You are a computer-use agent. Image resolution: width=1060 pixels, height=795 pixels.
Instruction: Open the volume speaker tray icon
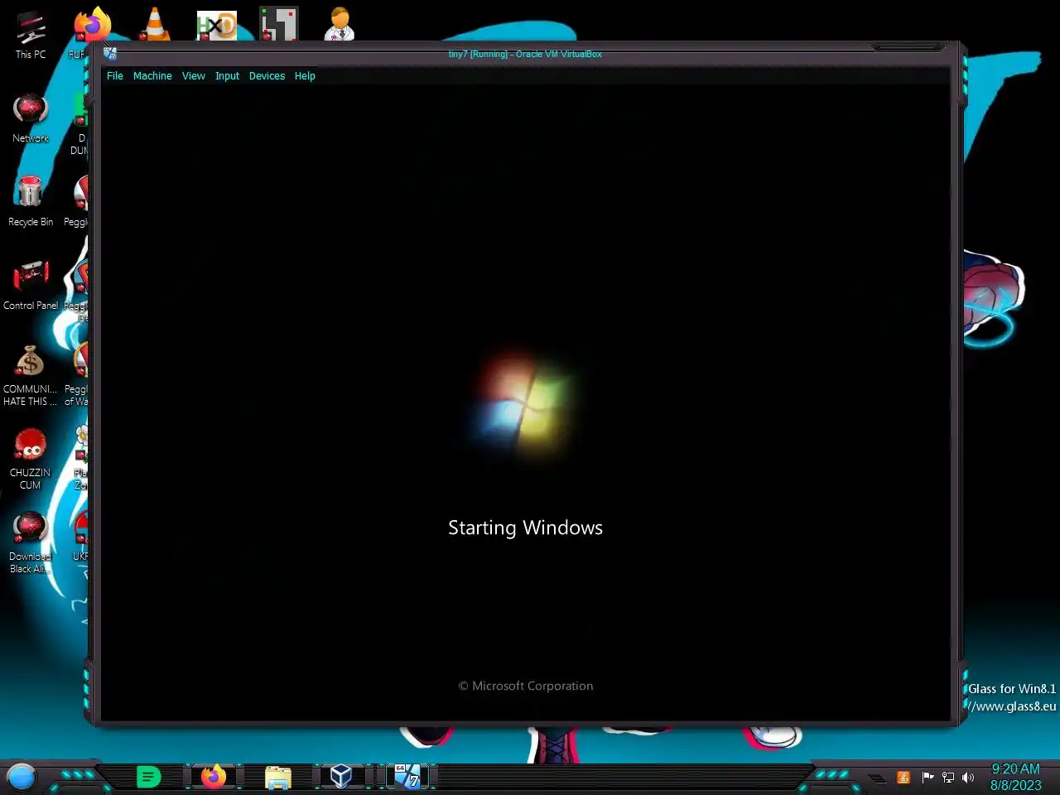(968, 777)
